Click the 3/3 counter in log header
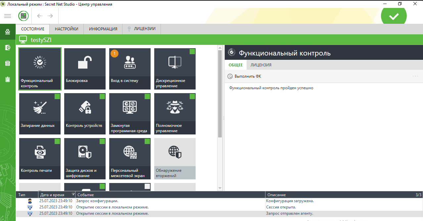Viewport: 423px width, 221px height. pyautogui.click(x=419, y=195)
